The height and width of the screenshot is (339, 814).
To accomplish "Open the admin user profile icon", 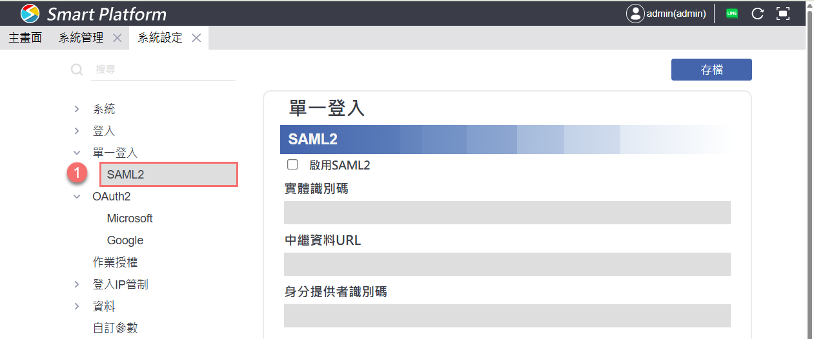I will tap(635, 13).
